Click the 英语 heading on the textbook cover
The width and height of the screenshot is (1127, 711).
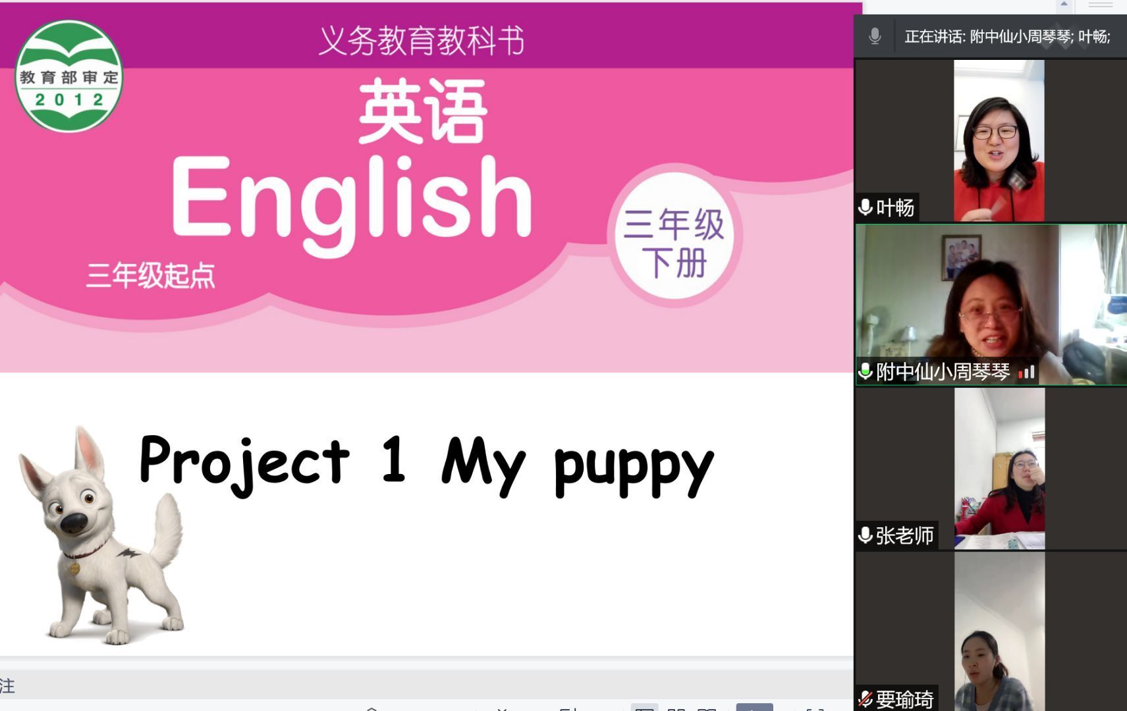(422, 110)
